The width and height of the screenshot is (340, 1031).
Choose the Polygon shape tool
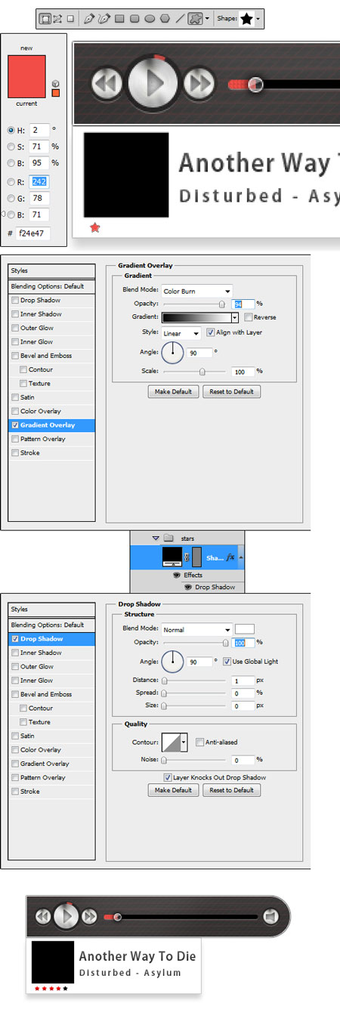tap(165, 17)
